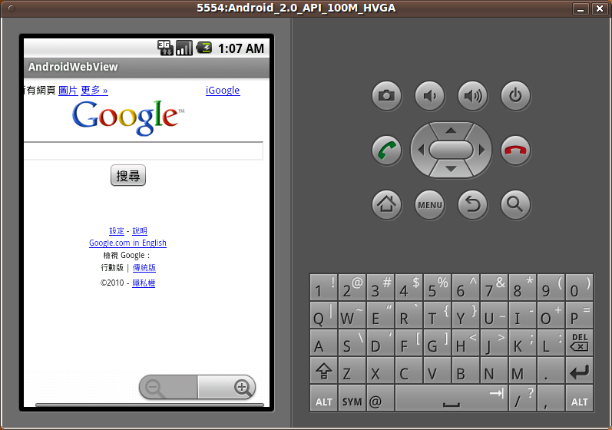This screenshot has height=430, width=612.
Task: Click the D-pad down arrow
Action: pos(452,169)
